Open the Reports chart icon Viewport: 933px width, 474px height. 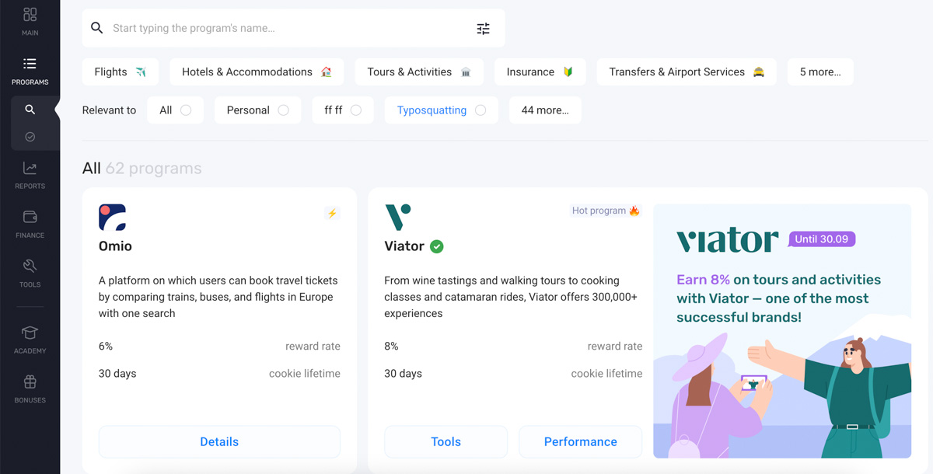click(x=30, y=168)
